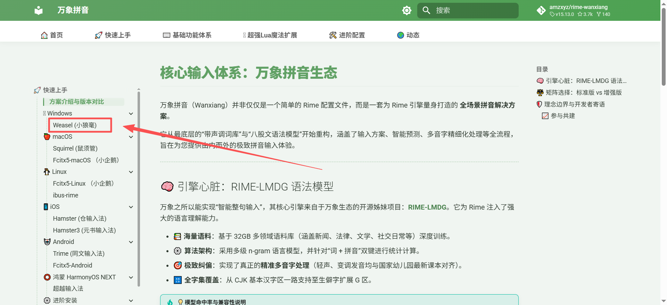Click the shield icon beside 理念边界
The image size is (667, 305).
pyautogui.click(x=539, y=104)
